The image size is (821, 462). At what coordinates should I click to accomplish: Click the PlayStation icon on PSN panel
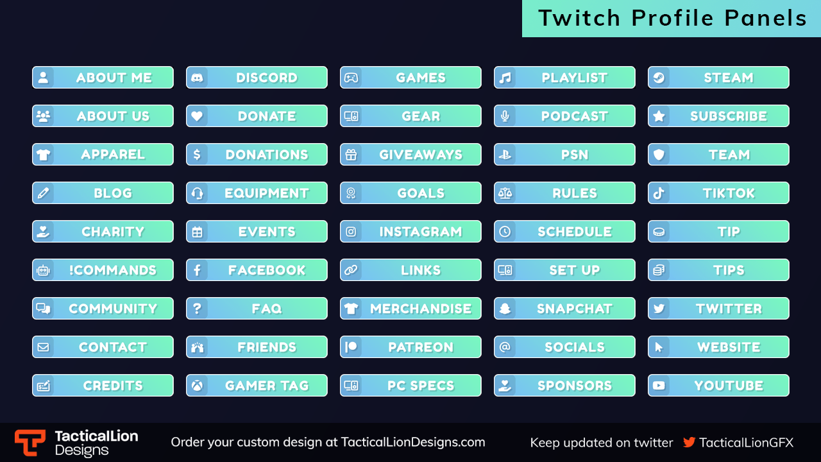[x=505, y=155]
